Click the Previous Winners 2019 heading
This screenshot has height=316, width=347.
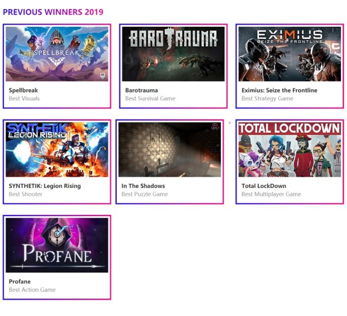pos(53,12)
